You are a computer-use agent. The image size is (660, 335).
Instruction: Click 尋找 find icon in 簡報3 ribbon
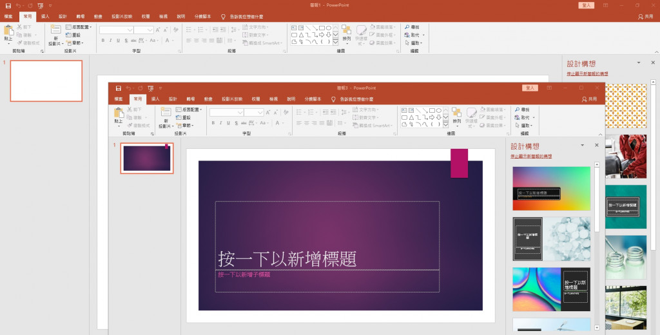click(x=522, y=110)
